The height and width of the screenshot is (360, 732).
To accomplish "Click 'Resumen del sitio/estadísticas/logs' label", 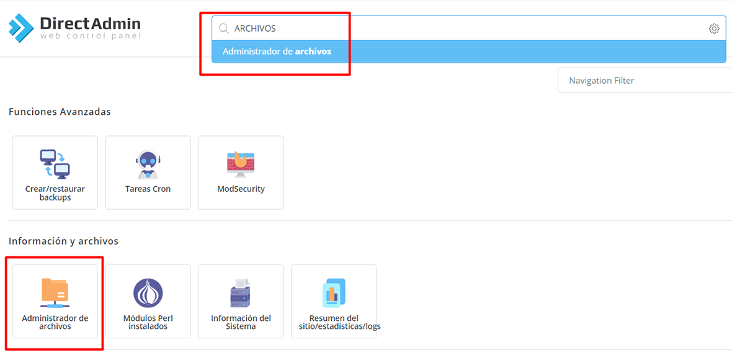I will click(339, 322).
